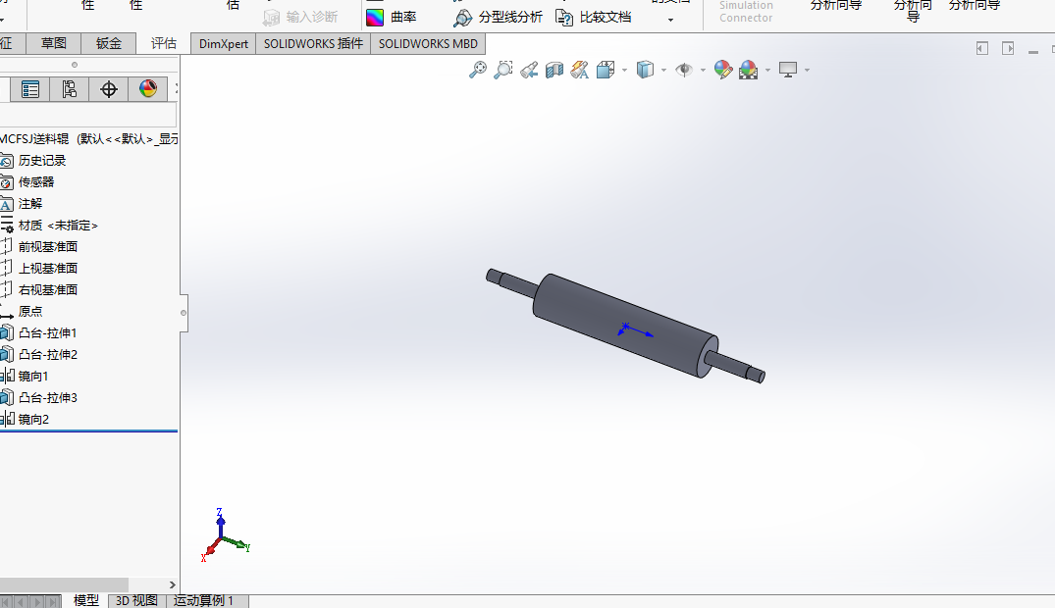Open the View Orientation dropdown arrow
Image resolution: width=1055 pixels, height=608 pixels.
[625, 70]
